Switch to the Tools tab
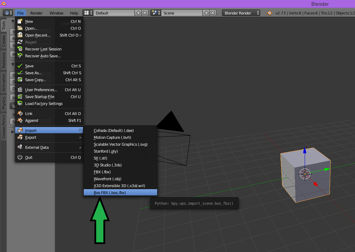This screenshot has width=355, height=252. pyautogui.click(x=4, y=26)
